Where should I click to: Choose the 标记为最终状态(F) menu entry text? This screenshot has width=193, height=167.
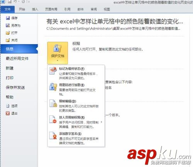(72, 69)
